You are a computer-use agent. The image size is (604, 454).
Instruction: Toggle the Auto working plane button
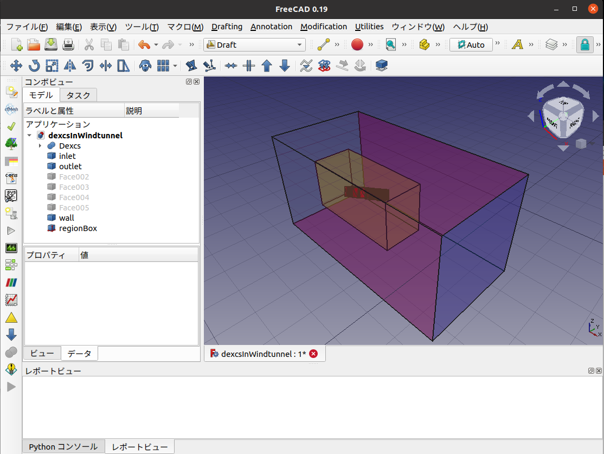coord(471,45)
